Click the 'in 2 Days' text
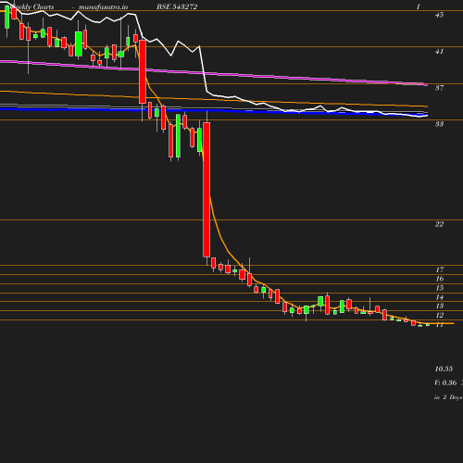The width and height of the screenshot is (463, 463). [448, 397]
